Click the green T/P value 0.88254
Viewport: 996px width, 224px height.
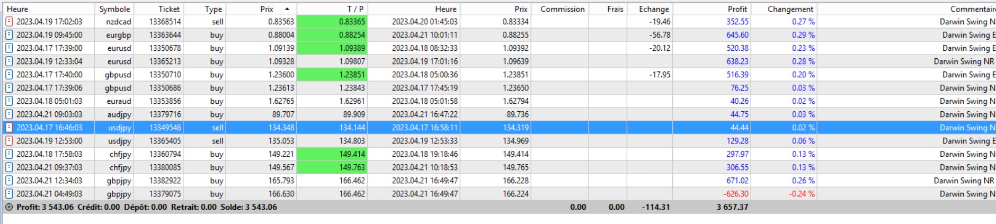point(332,35)
